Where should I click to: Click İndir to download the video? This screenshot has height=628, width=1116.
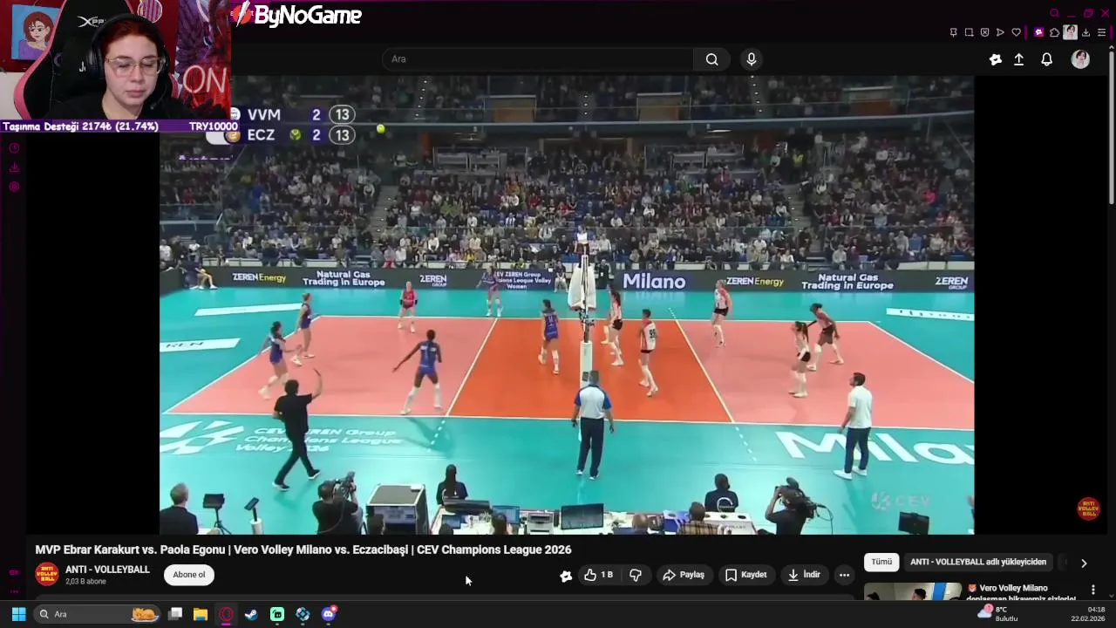[x=804, y=575]
